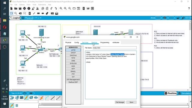The height and width of the screenshot is (108, 192).
Task: Select the Draw Freeform tool
Action: [x=47, y=13]
